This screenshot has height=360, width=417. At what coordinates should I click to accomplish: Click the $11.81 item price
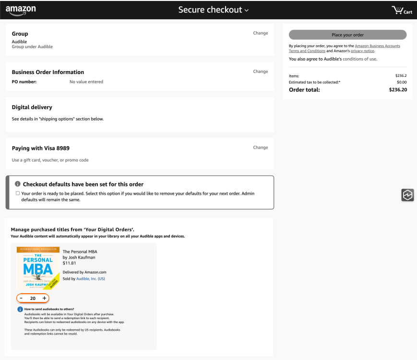point(69,263)
